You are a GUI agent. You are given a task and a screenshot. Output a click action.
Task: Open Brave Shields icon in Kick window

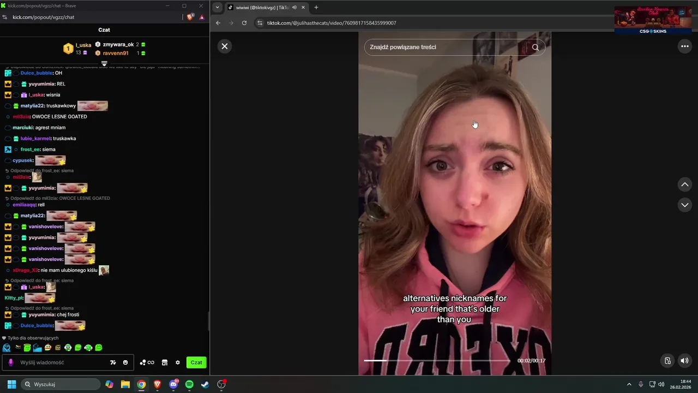pos(190,17)
